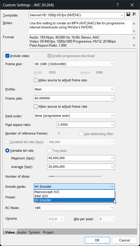Choose Intel QSV encode mode
Image resolution: width=140 pixels, height=246 pixels.
(74, 196)
